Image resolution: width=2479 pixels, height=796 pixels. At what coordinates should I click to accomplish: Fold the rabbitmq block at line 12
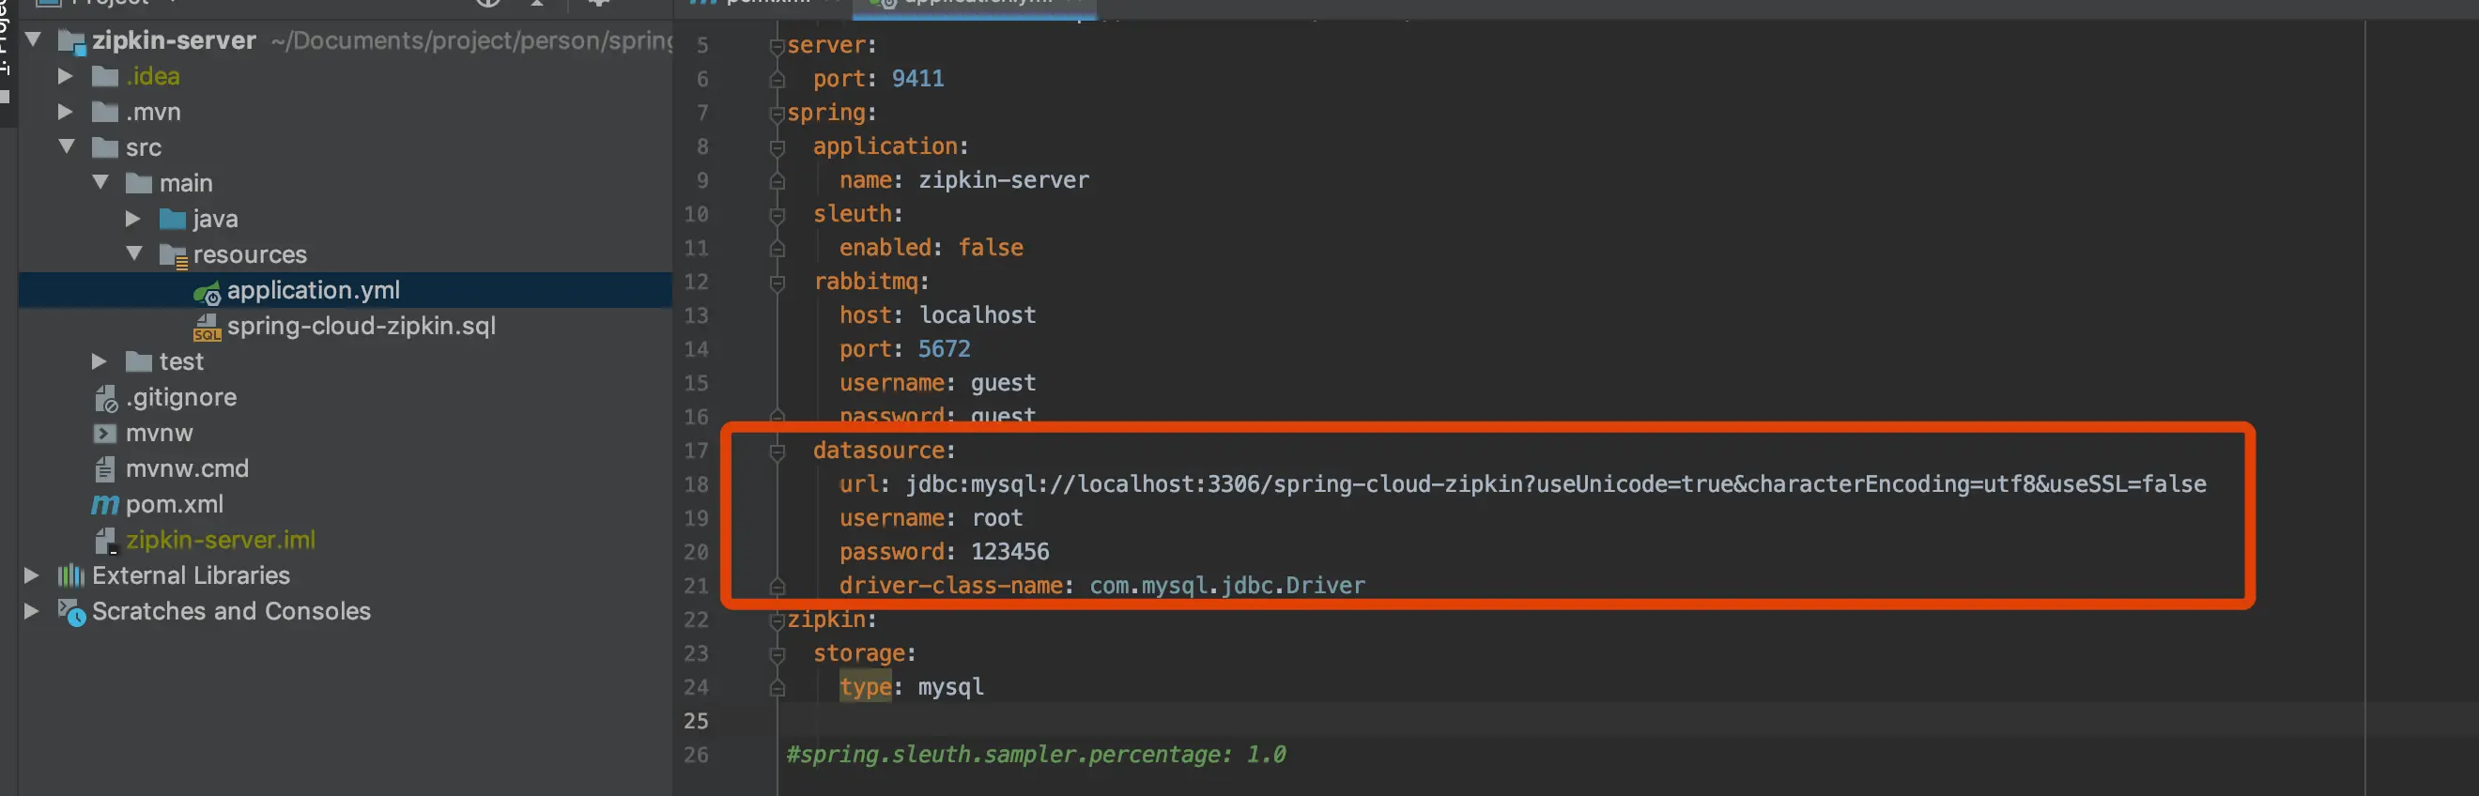click(x=777, y=282)
